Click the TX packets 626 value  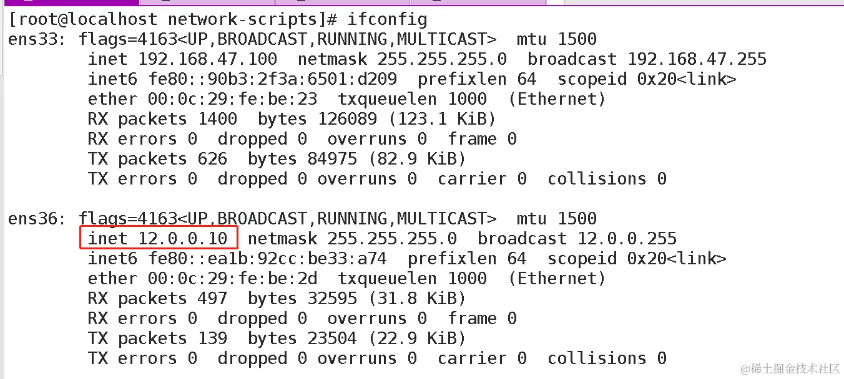coord(213,159)
